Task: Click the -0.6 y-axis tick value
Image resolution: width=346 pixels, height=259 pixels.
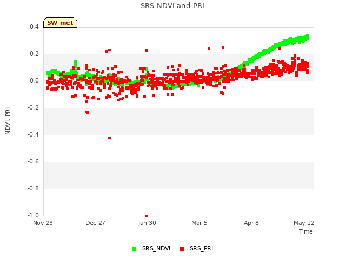Action: (x=33, y=162)
